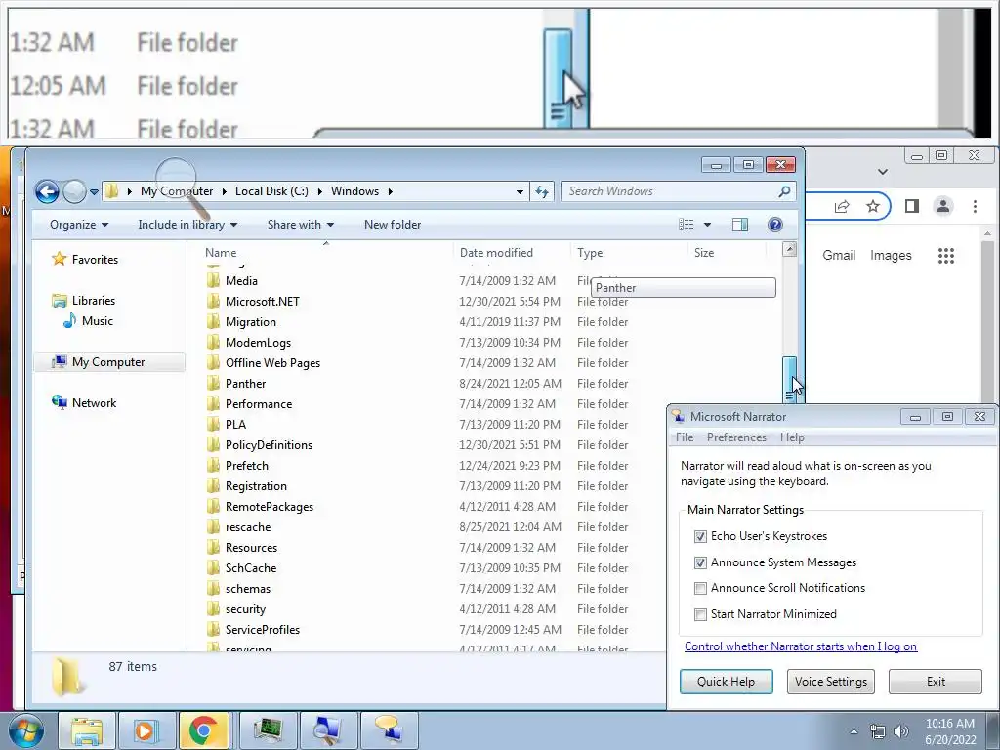Select the Prefetch folder icon

214,466
